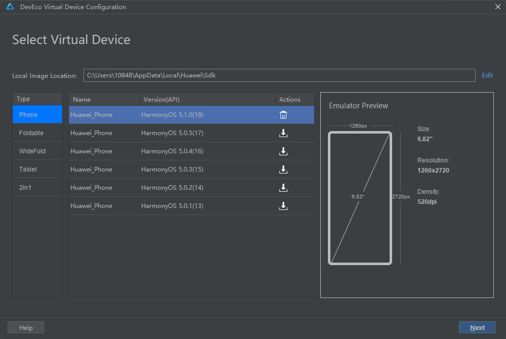Select the Foldable device type

37,133
